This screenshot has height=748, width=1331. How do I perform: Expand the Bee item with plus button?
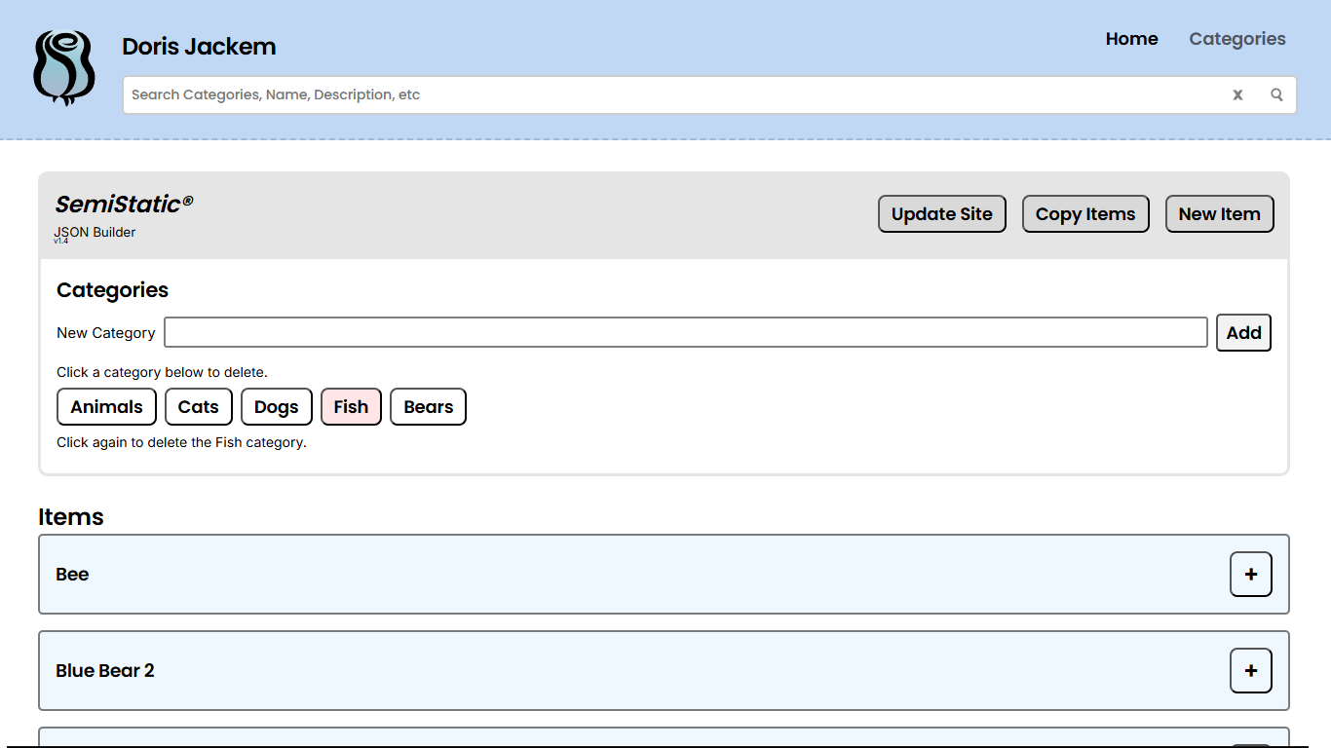(1250, 575)
